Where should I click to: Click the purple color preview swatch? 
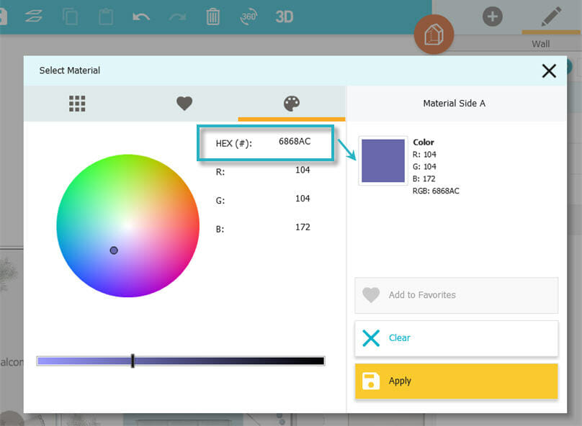[383, 161]
